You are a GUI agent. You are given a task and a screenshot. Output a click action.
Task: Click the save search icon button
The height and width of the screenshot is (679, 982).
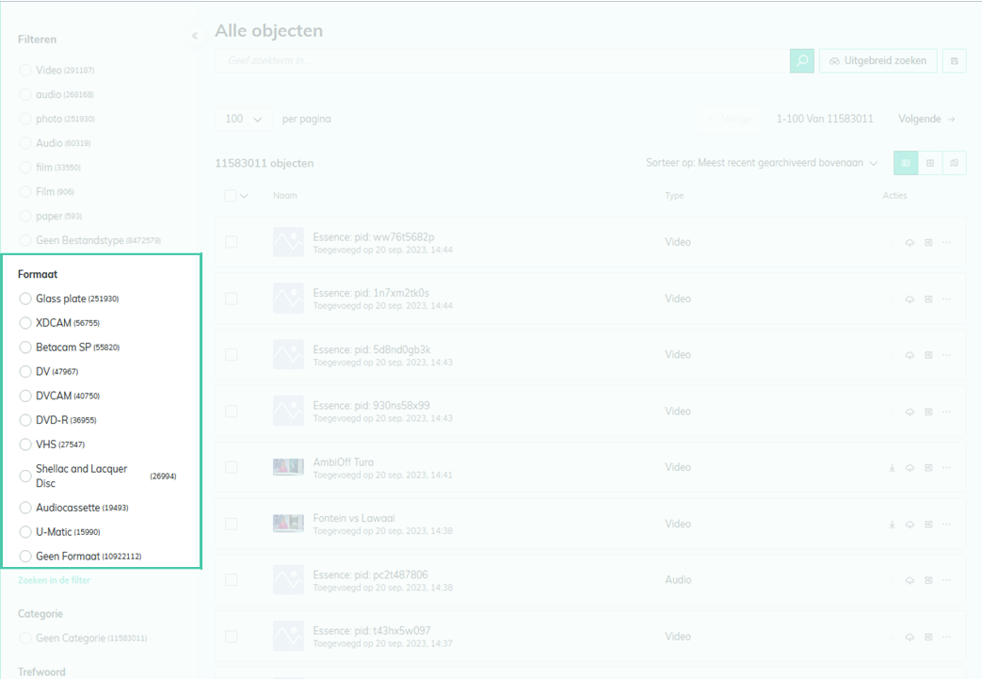[x=954, y=61]
